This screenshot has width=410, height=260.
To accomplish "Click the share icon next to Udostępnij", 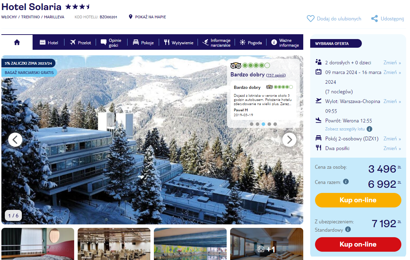I will click(x=374, y=19).
